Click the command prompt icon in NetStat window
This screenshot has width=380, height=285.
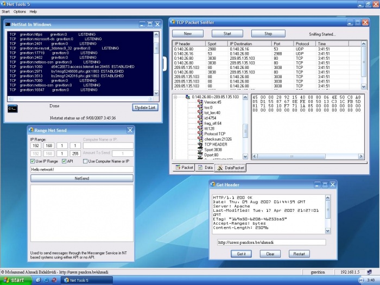pyautogui.click(x=12, y=108)
